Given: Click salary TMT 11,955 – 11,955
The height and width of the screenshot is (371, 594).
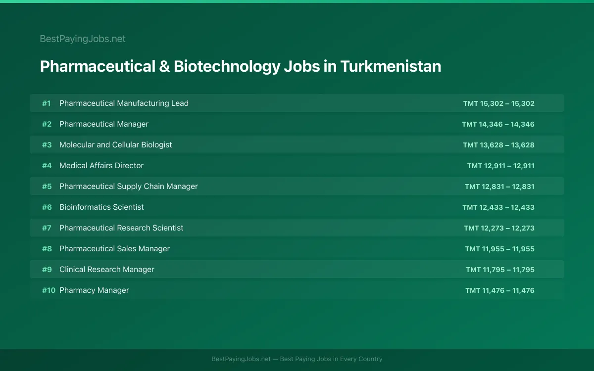Looking at the screenshot, I should (x=500, y=249).
